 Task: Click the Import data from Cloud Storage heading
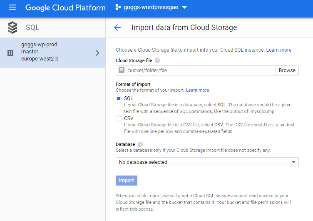tap(184, 28)
